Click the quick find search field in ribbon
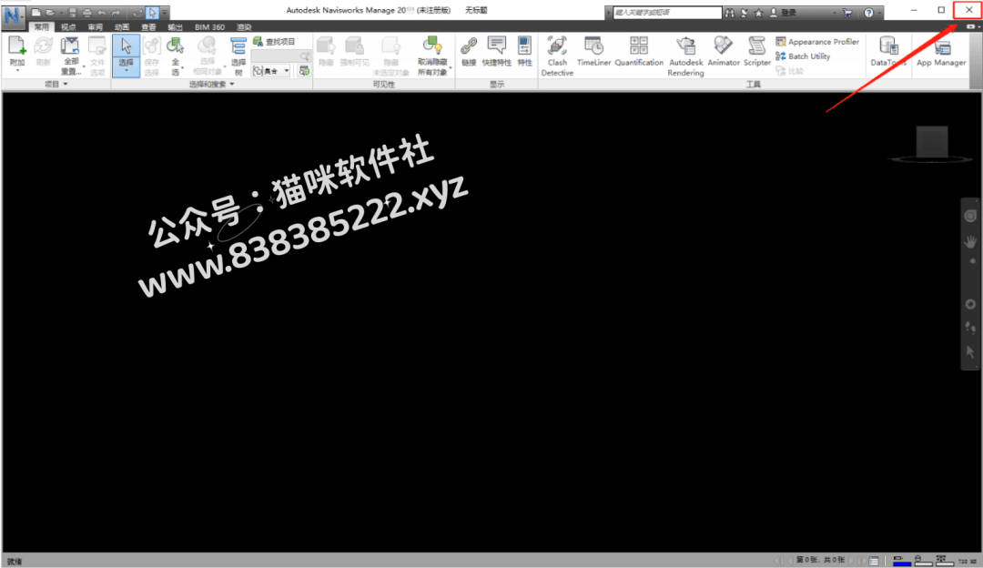Viewport: 983px width, 568px height. 280,56
